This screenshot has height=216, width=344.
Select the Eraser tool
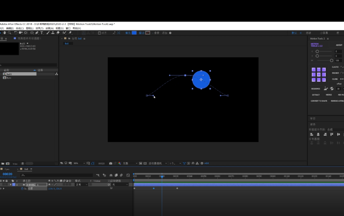point(58,33)
